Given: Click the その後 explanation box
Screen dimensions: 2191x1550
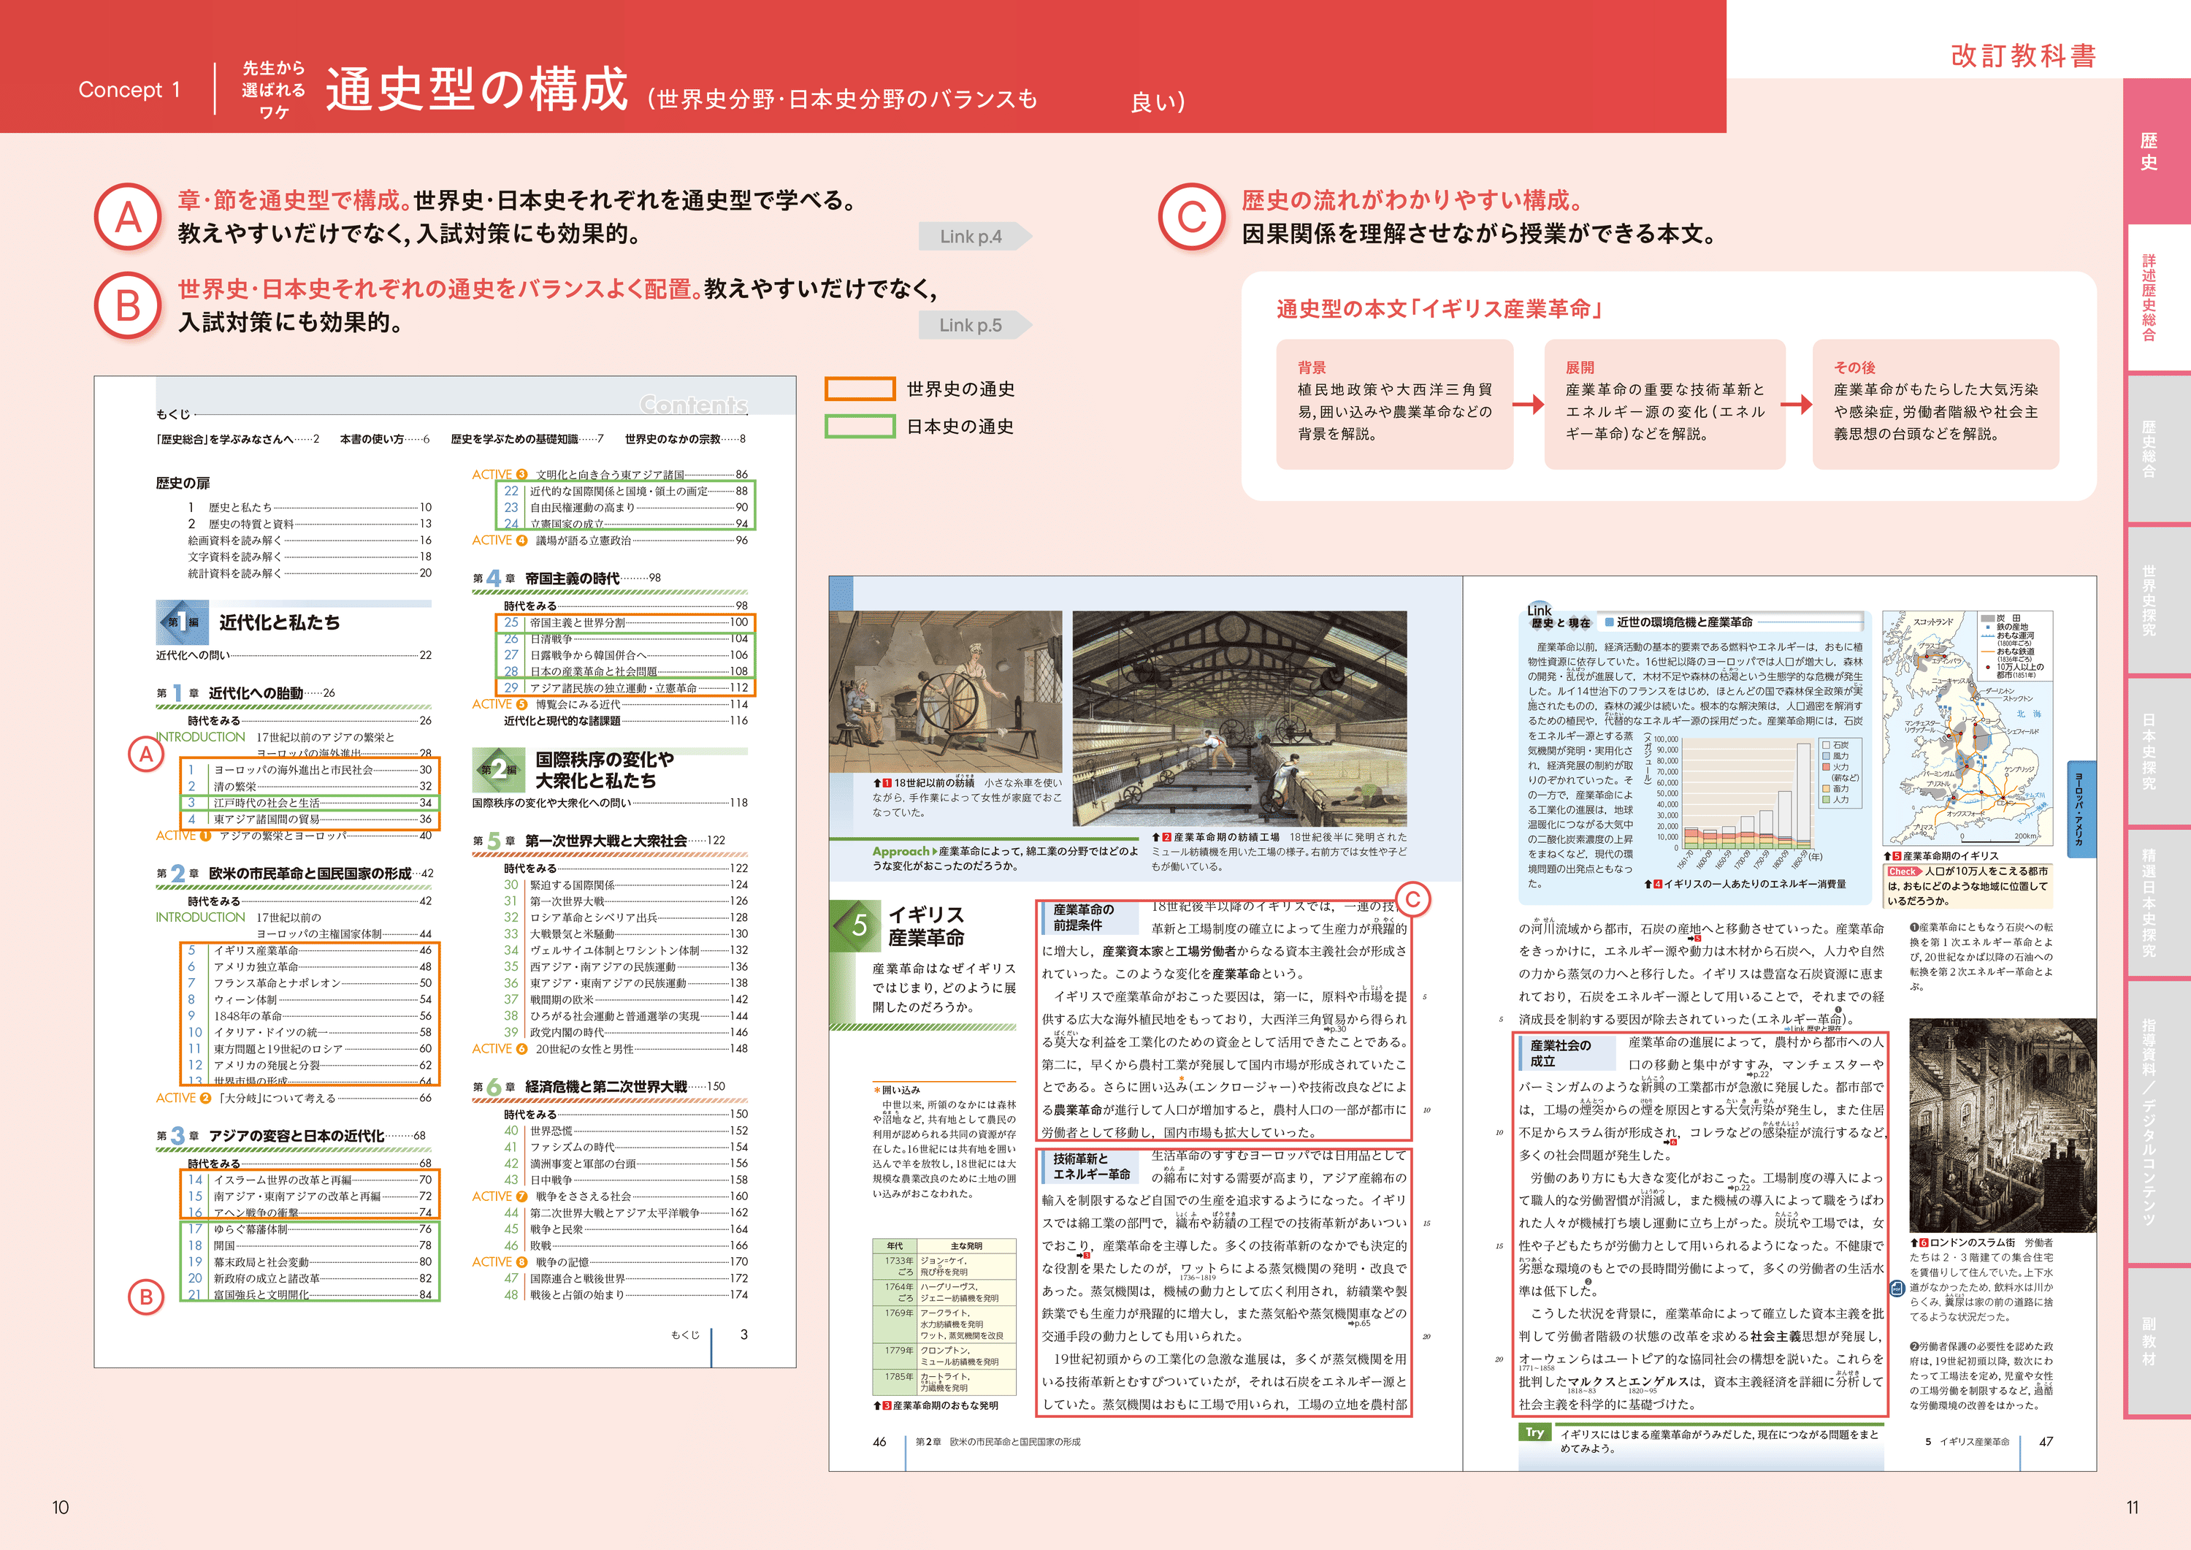Looking at the screenshot, I should (x=1935, y=405).
